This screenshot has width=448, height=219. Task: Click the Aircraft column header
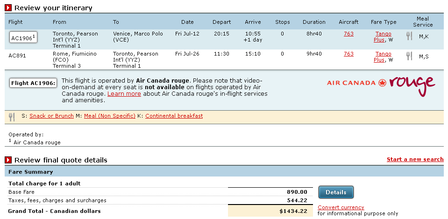(348, 22)
